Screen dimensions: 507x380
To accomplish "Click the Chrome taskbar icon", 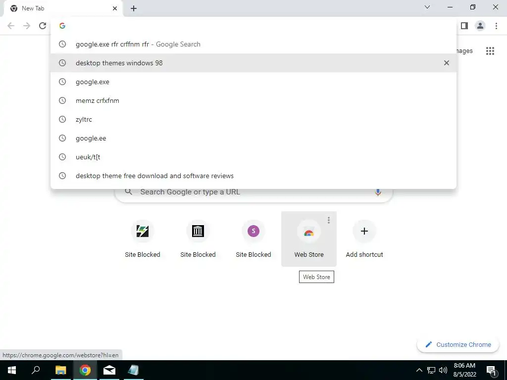I will click(85, 370).
